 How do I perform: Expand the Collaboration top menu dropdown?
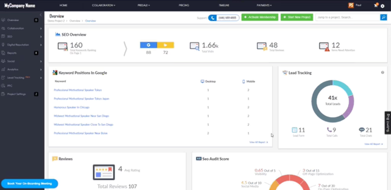click(114, 5)
